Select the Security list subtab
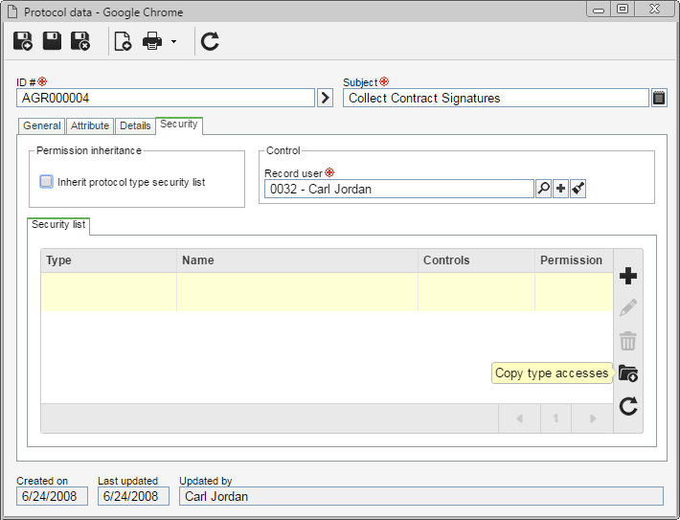The width and height of the screenshot is (680, 520). coord(58,225)
